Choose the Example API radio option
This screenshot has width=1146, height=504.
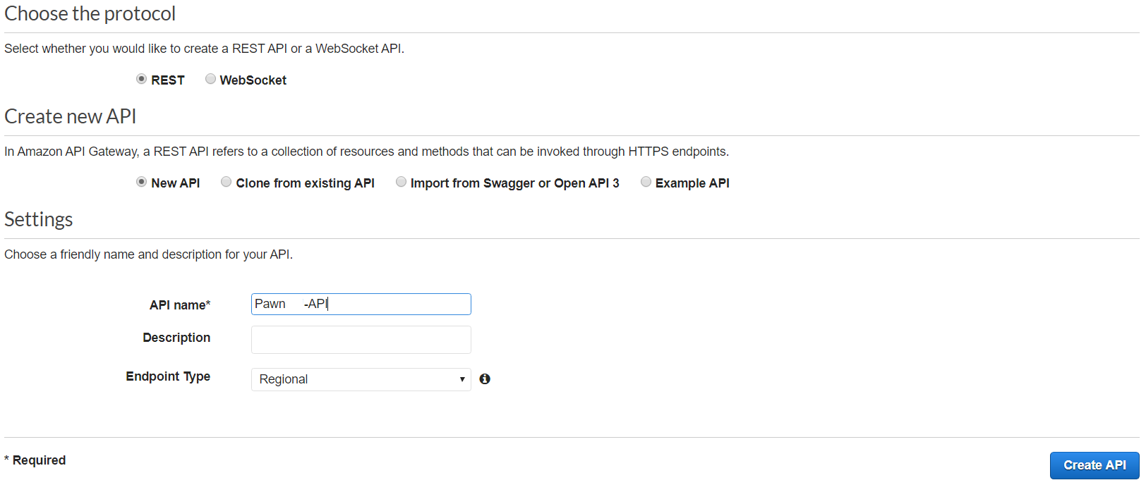(x=646, y=182)
